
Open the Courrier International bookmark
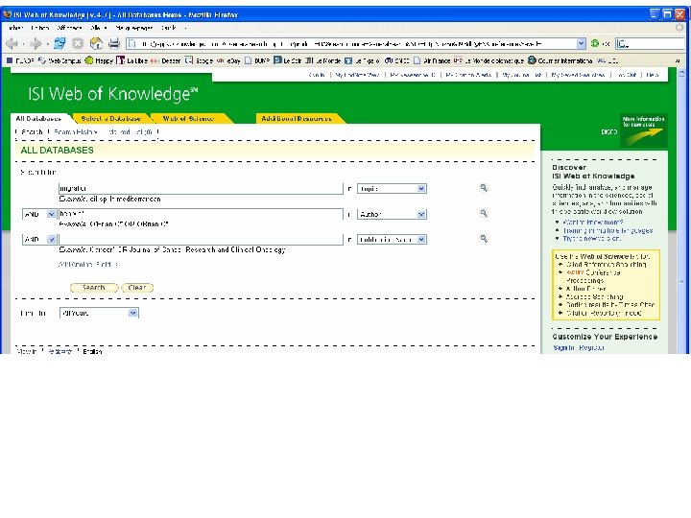coord(560,60)
